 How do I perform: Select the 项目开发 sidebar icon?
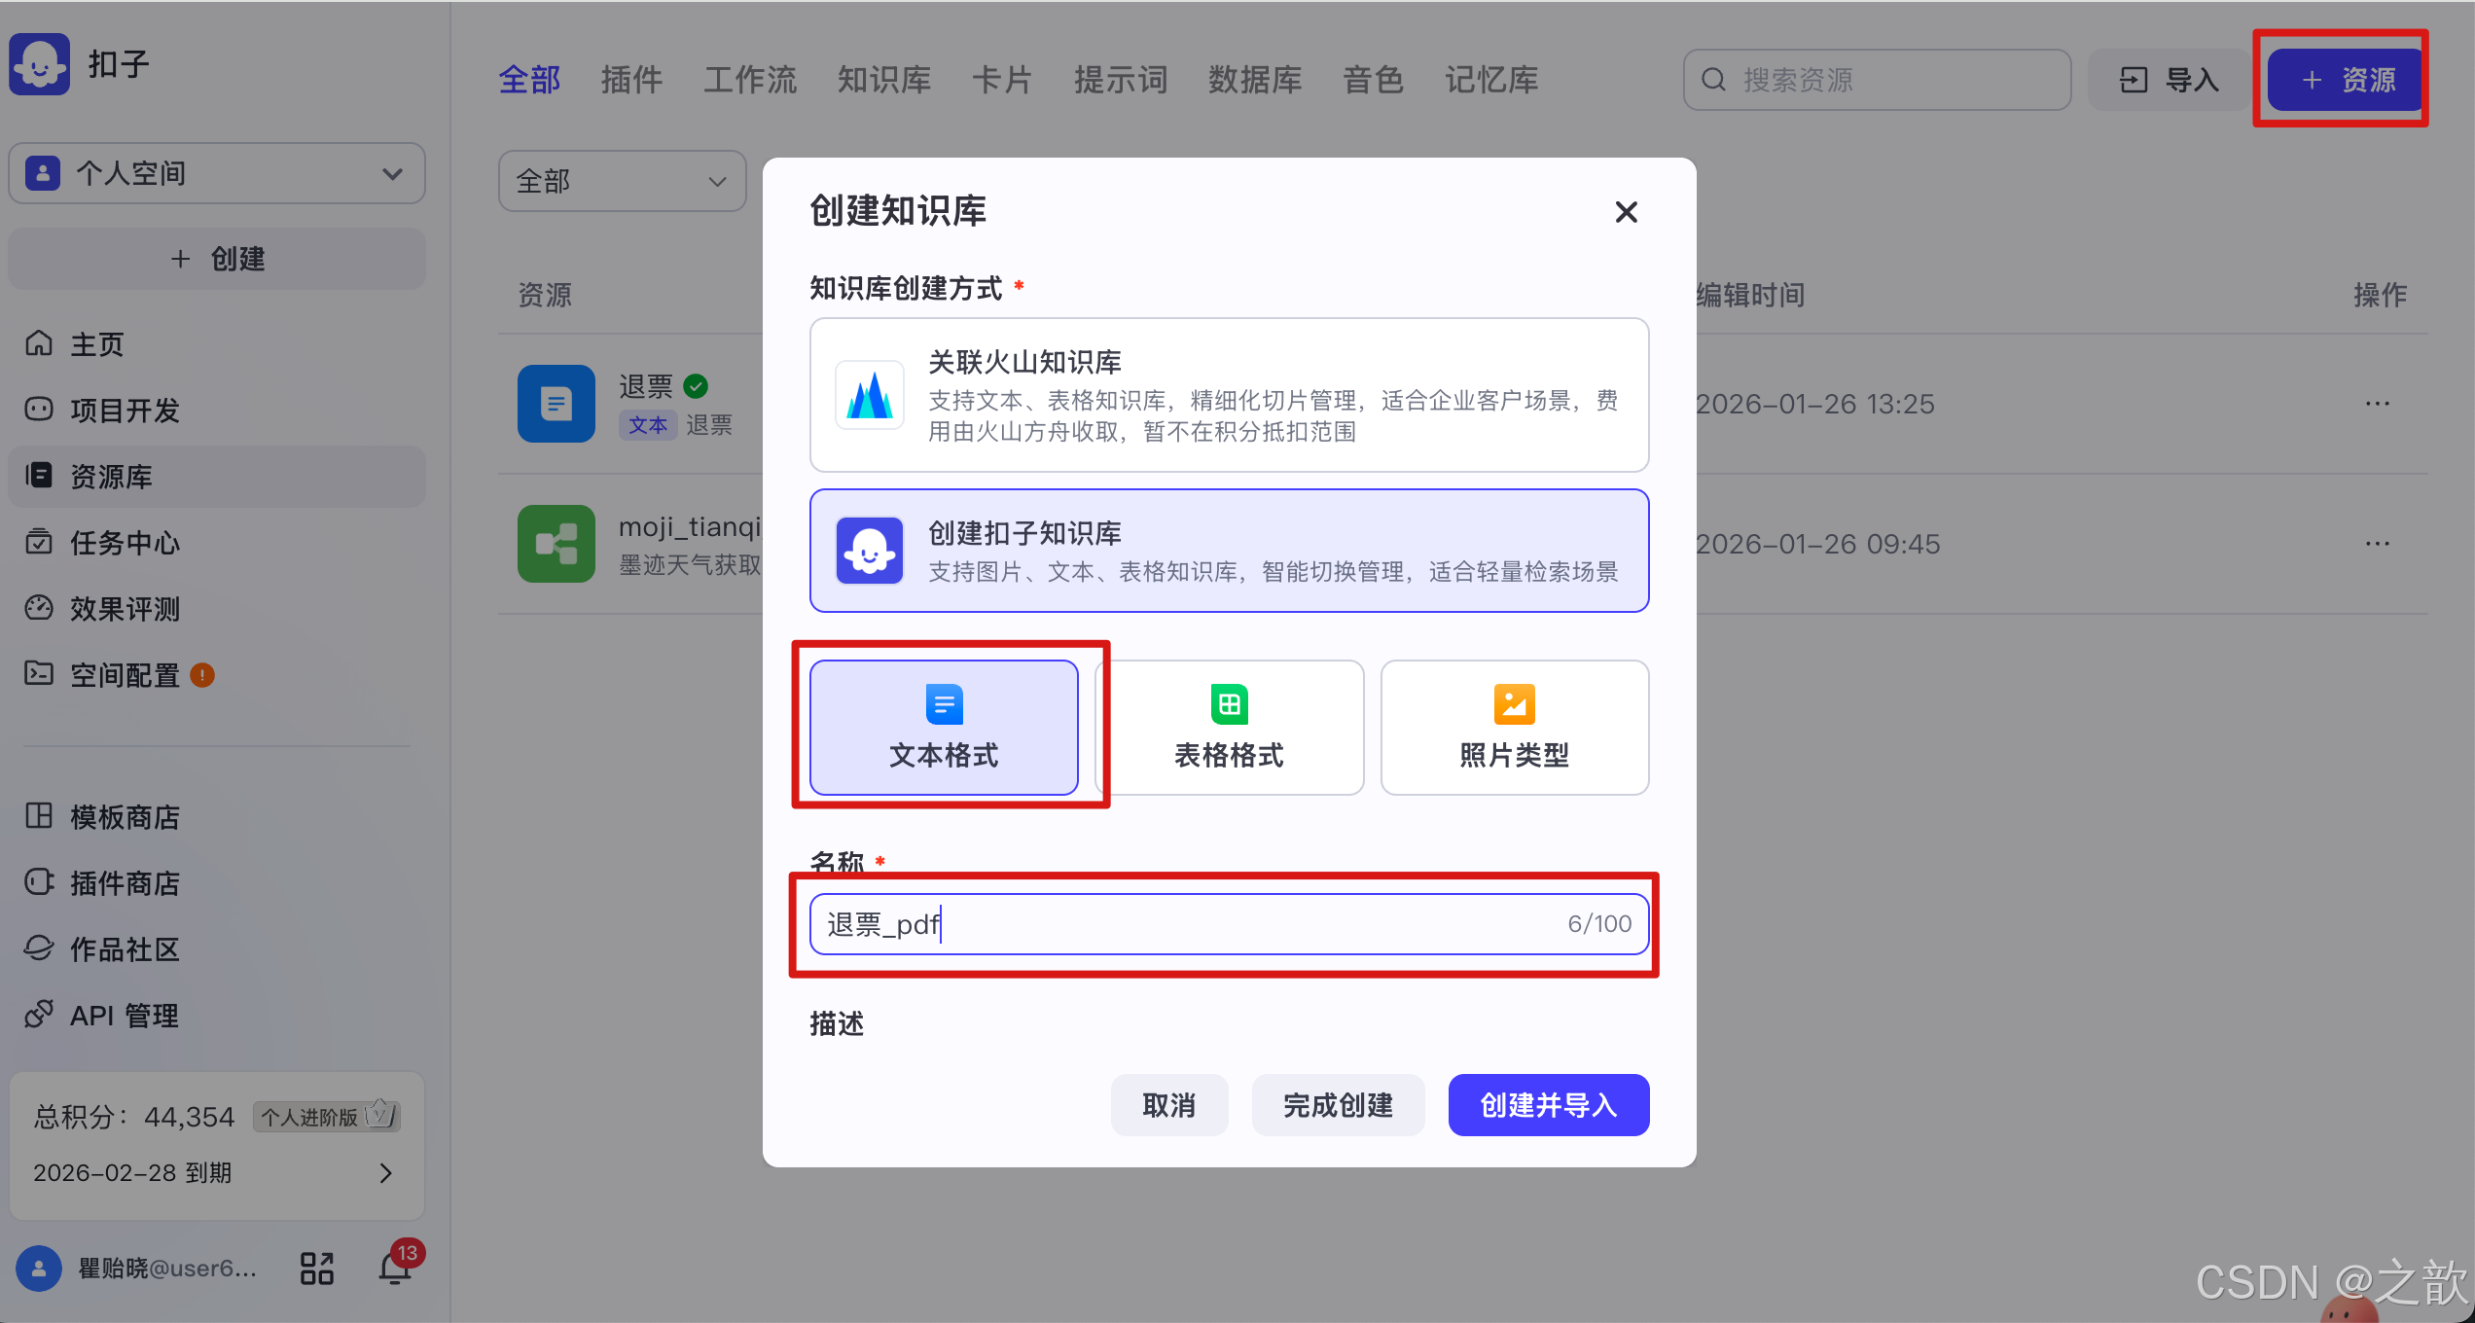pyautogui.click(x=39, y=409)
